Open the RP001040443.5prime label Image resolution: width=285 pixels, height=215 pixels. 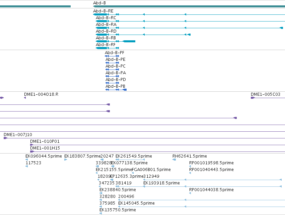(211, 170)
